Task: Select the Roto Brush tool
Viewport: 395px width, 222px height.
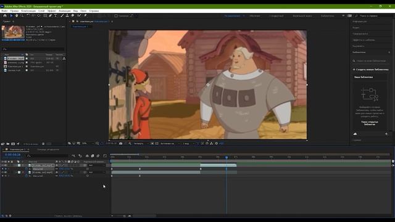Action: point(79,15)
